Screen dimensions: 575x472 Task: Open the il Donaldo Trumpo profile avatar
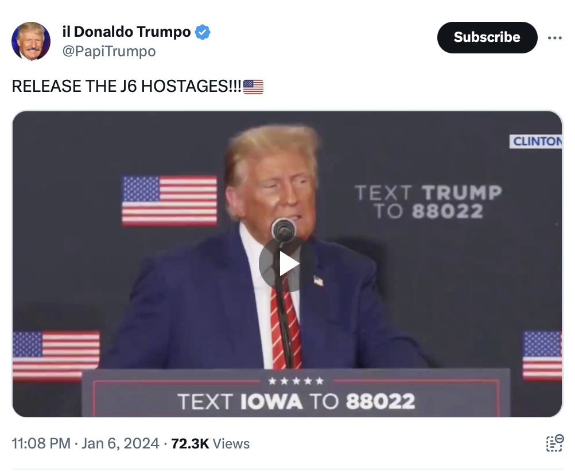pos(31,41)
